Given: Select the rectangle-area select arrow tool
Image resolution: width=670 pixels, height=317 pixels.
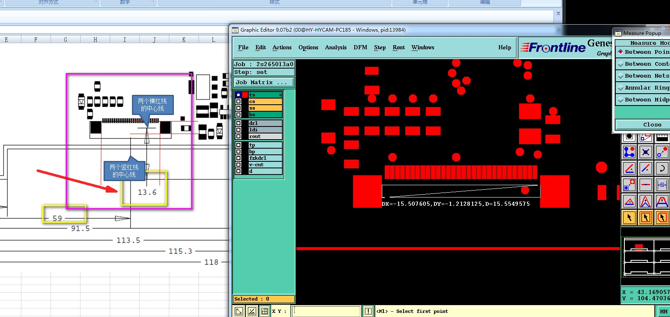Looking at the screenshot, I should (x=645, y=218).
